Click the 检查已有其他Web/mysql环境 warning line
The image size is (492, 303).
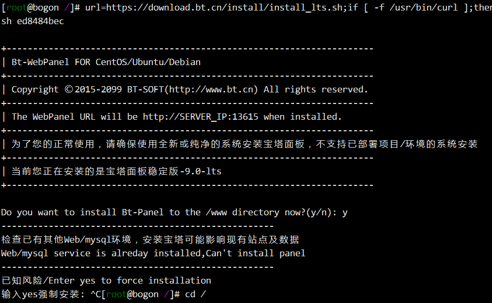(66, 239)
